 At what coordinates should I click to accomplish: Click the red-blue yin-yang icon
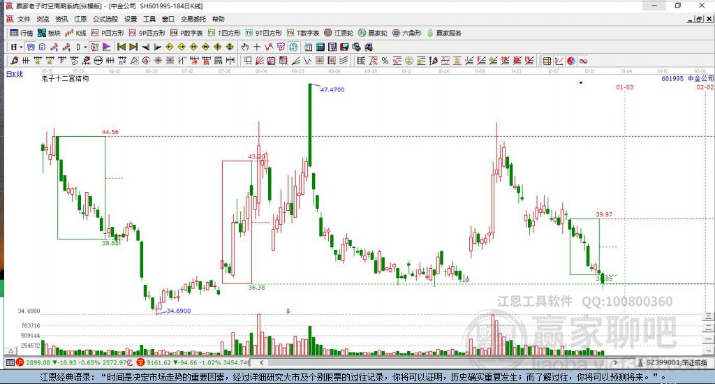tap(571, 61)
